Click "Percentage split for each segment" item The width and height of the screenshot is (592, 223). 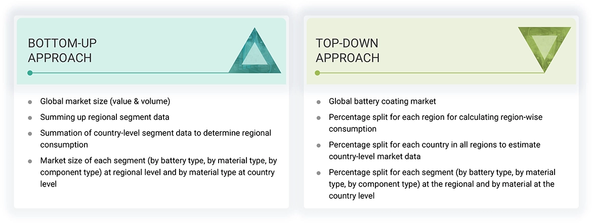442,184
